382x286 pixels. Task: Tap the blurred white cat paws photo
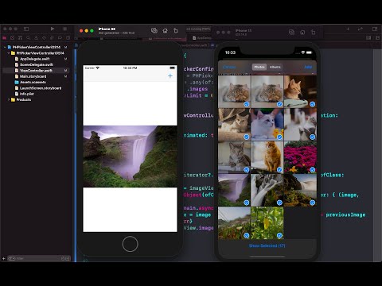tap(300, 124)
